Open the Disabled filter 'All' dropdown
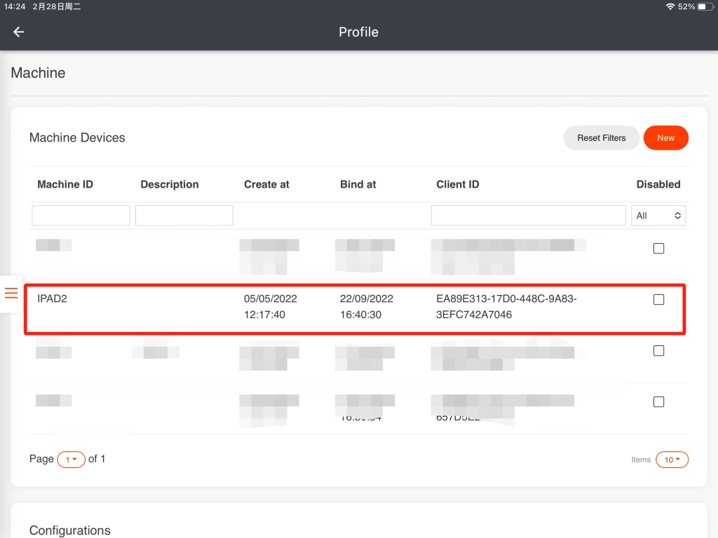 (658, 216)
